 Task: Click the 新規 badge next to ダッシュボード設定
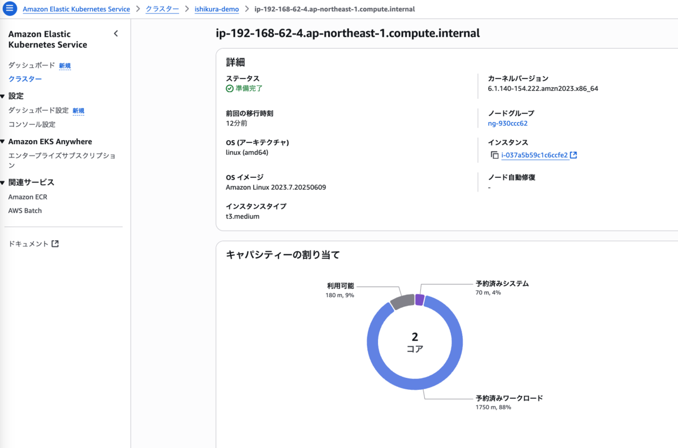[x=79, y=111]
